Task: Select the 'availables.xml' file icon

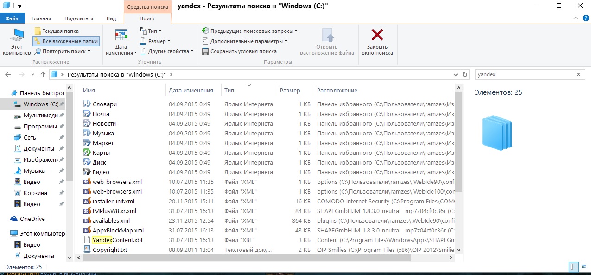Action: tap(87, 220)
